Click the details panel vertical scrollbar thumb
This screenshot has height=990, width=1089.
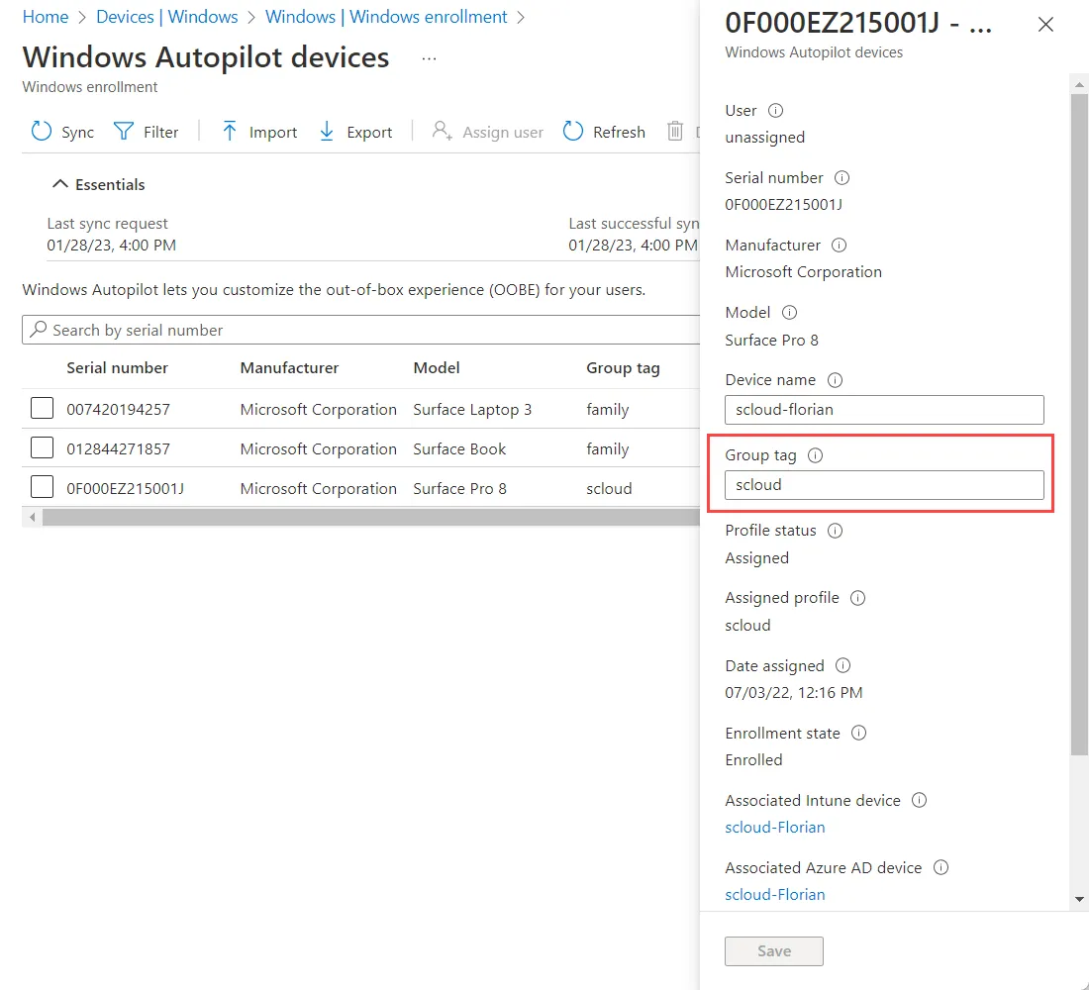point(1079,425)
